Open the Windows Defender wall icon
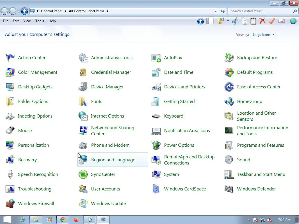The width and height of the screenshot is (299, 224). 229,189
